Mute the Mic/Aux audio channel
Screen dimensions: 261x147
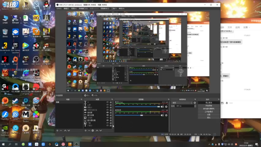point(162,107)
